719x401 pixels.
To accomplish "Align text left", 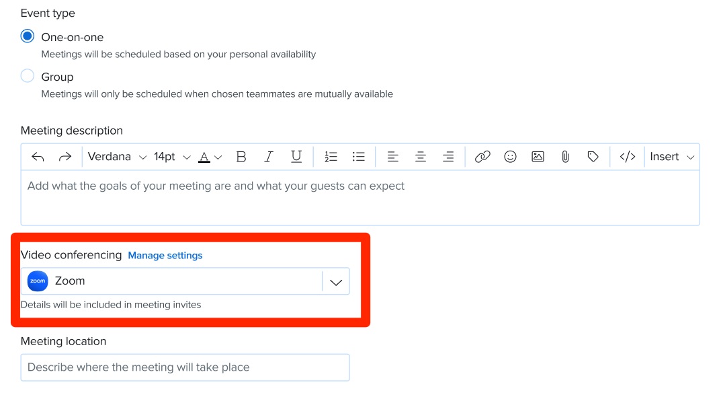I will pyautogui.click(x=392, y=157).
